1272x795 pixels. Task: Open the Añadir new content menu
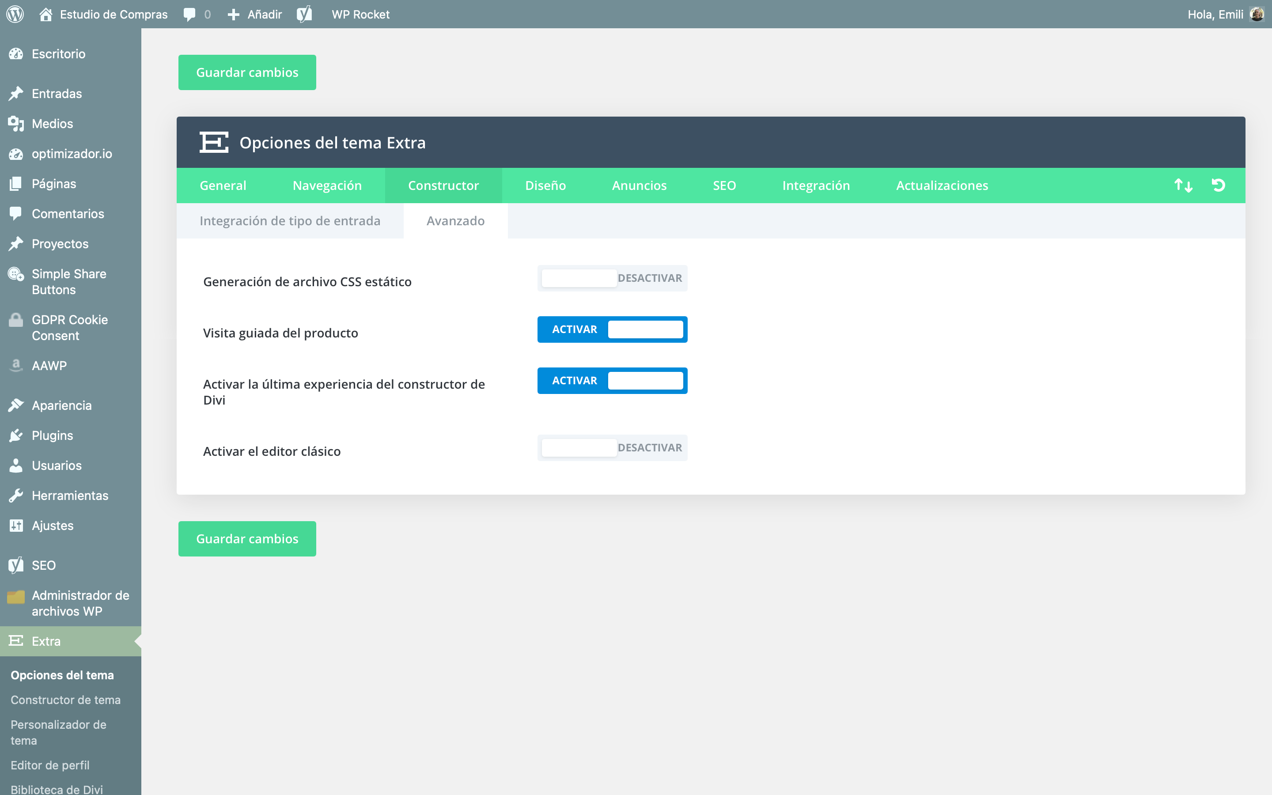pos(255,14)
